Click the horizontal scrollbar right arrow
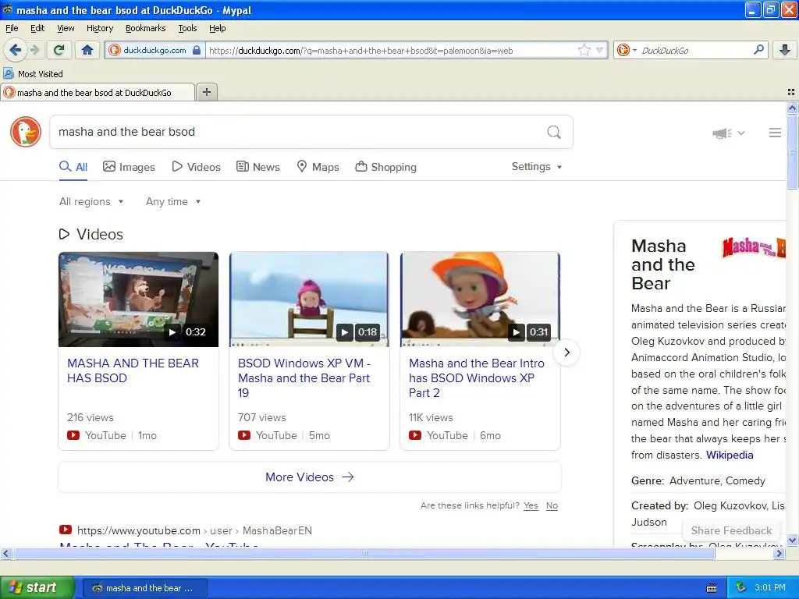 pyautogui.click(x=779, y=554)
